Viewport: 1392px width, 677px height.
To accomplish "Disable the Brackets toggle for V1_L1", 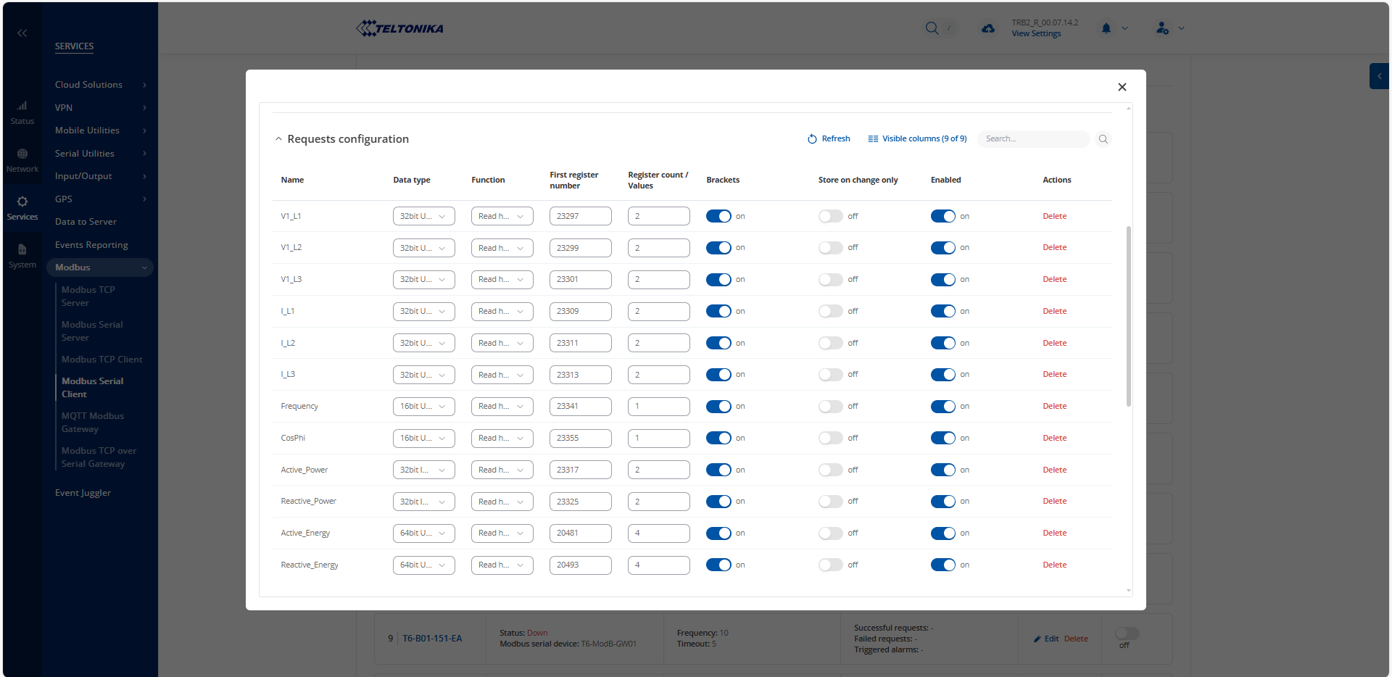I will pyautogui.click(x=718, y=216).
